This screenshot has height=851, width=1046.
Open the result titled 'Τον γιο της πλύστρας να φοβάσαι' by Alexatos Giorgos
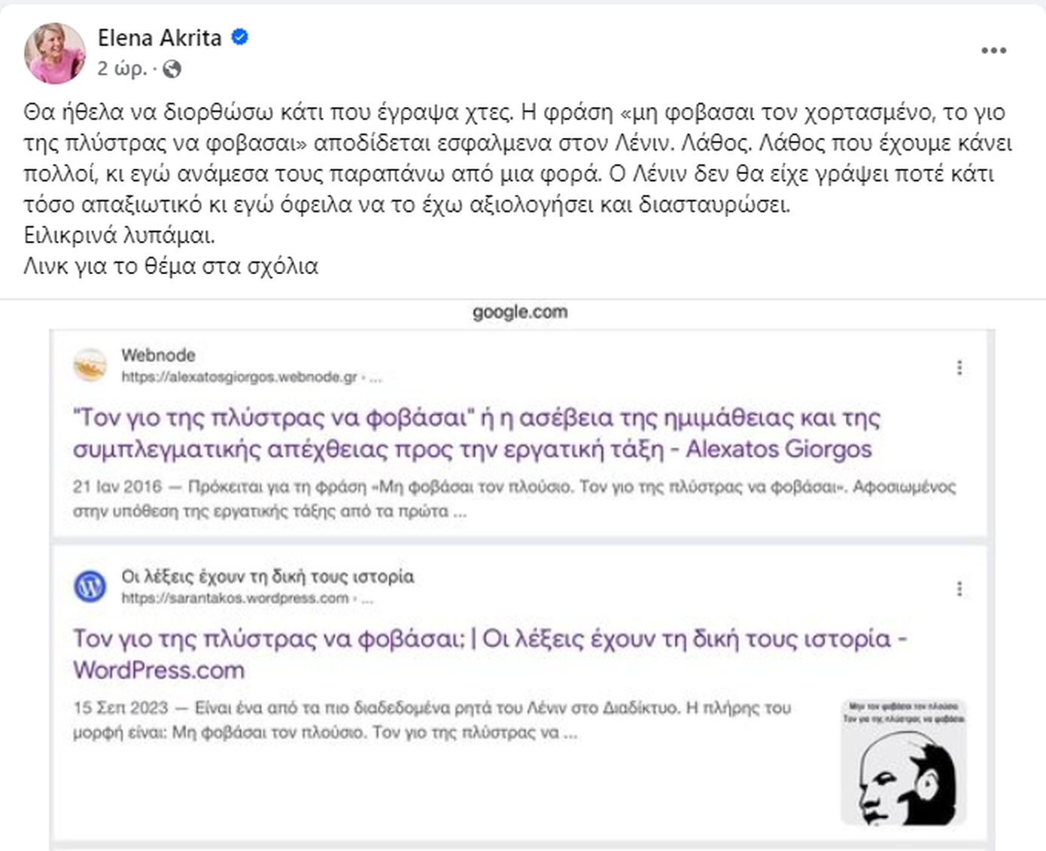click(x=476, y=433)
